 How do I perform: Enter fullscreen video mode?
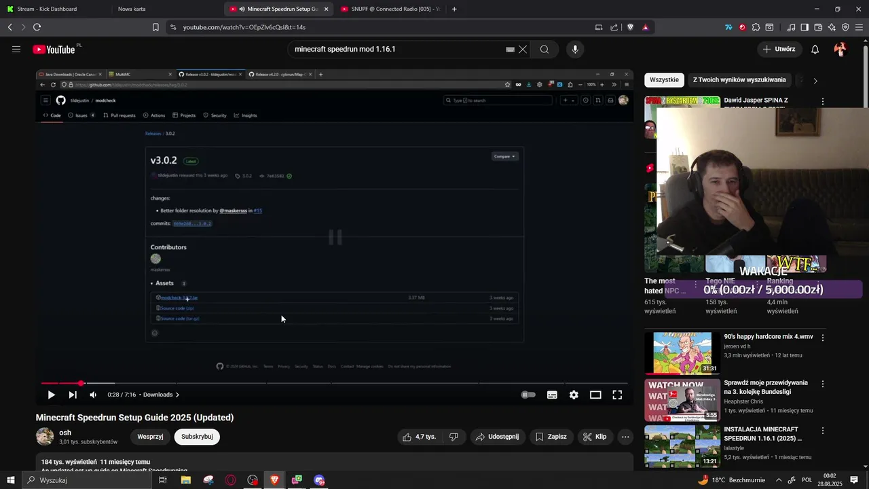click(617, 395)
